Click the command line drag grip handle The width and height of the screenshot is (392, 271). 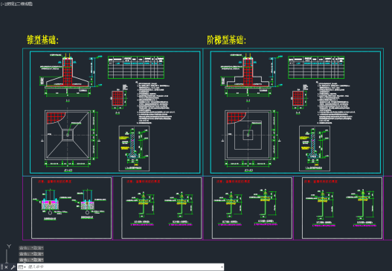(1, 267)
